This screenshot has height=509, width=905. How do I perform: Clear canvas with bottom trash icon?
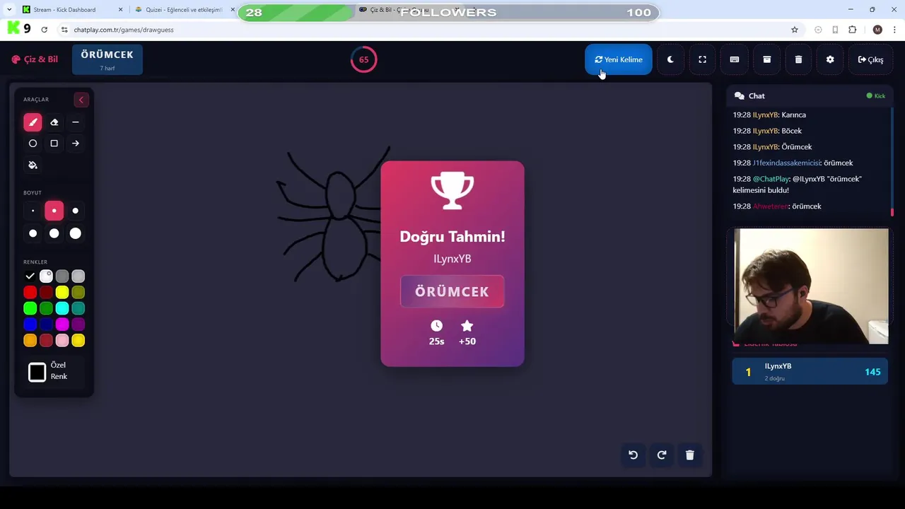point(690,455)
